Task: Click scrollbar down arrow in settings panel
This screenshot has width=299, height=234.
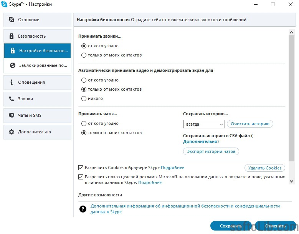Action: click(291, 181)
